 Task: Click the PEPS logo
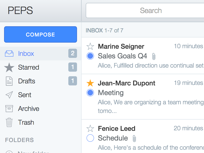(20, 10)
